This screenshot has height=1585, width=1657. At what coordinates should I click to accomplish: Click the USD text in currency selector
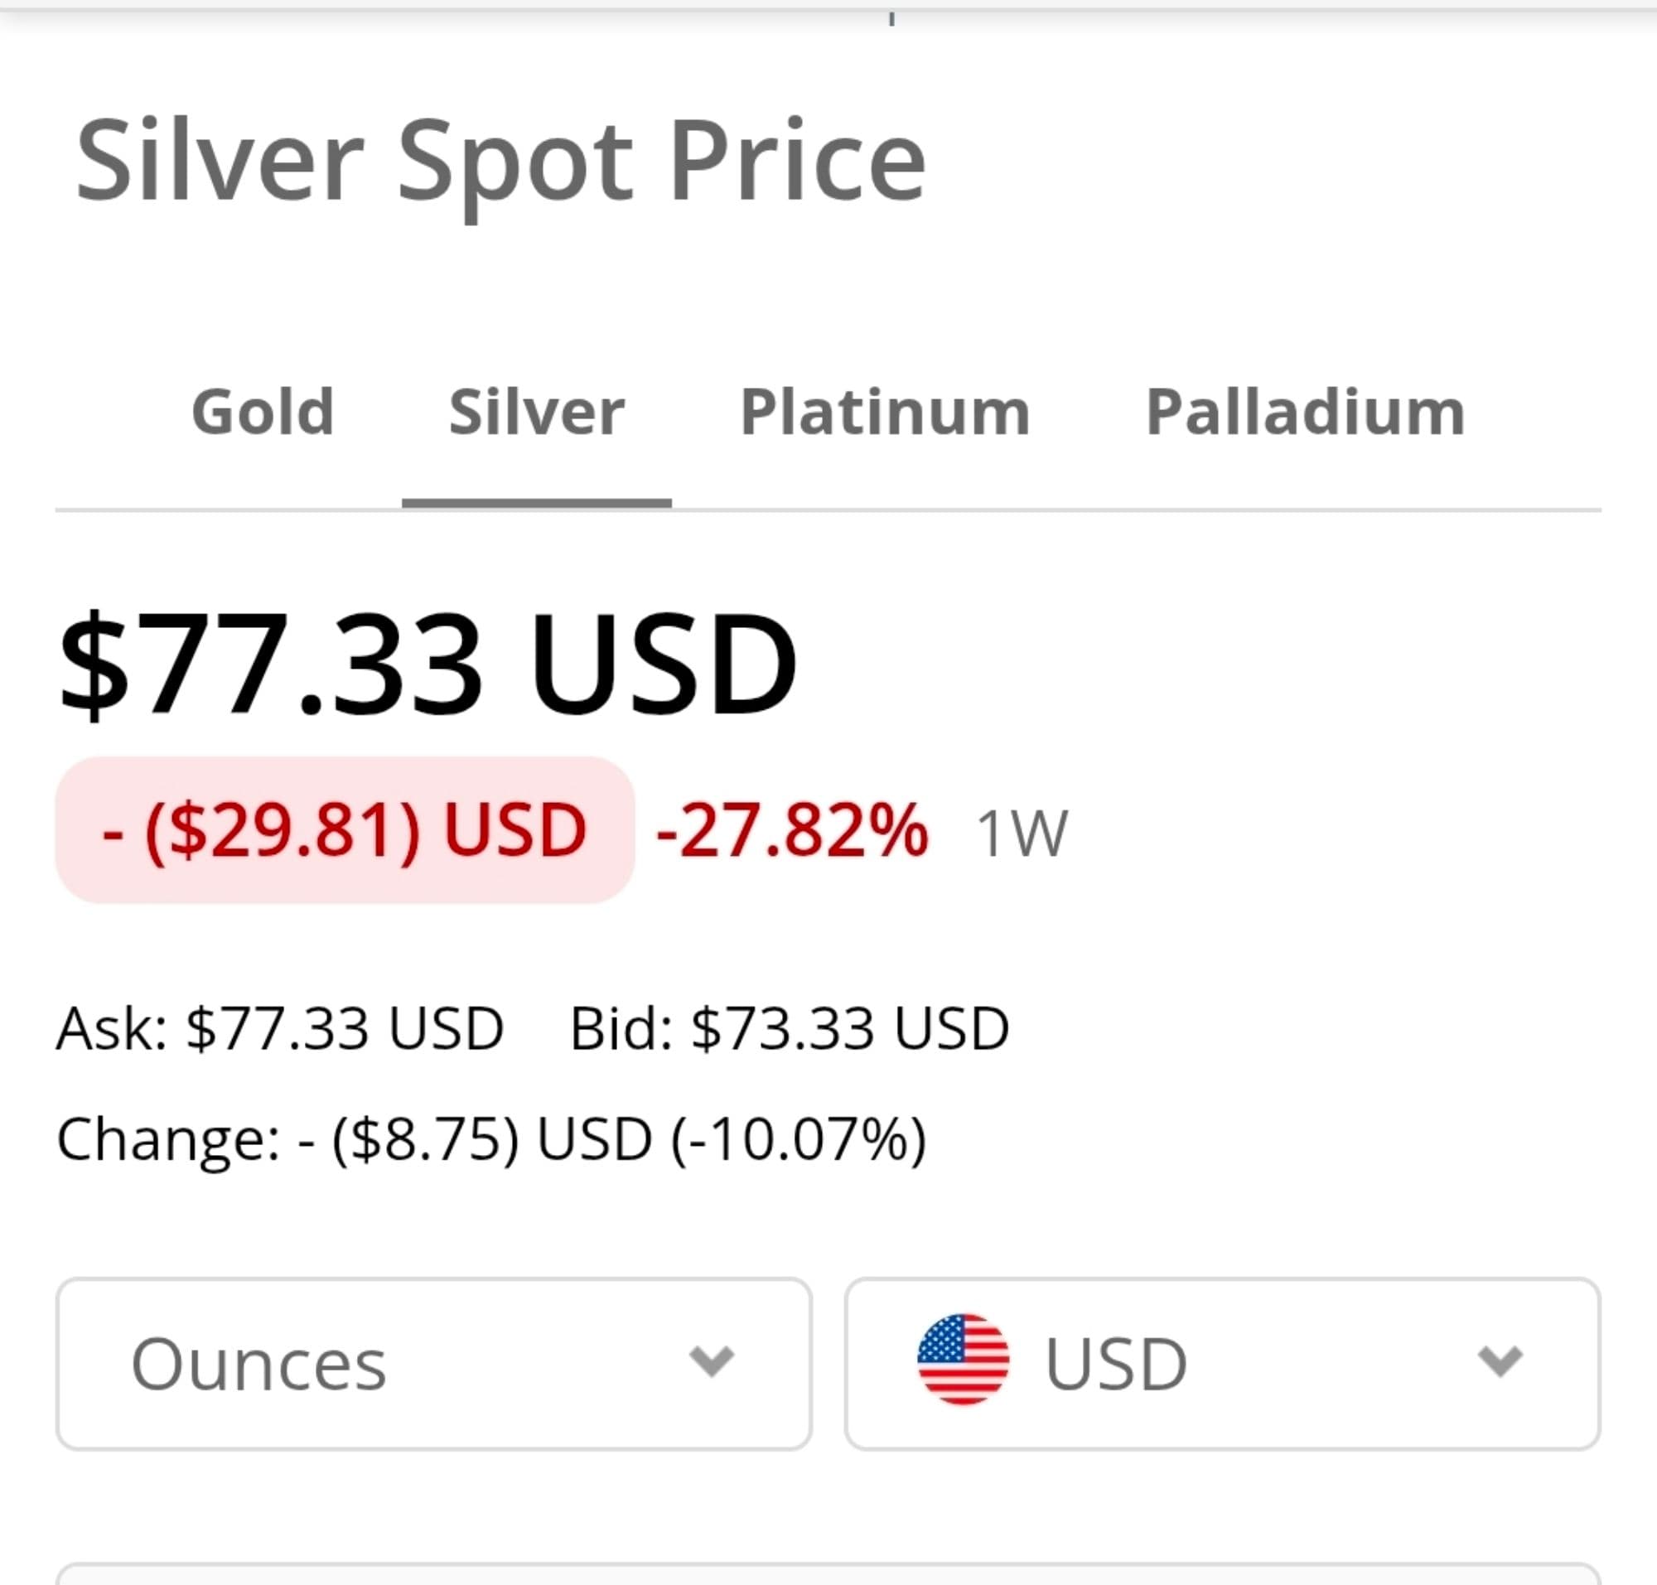coord(1116,1365)
